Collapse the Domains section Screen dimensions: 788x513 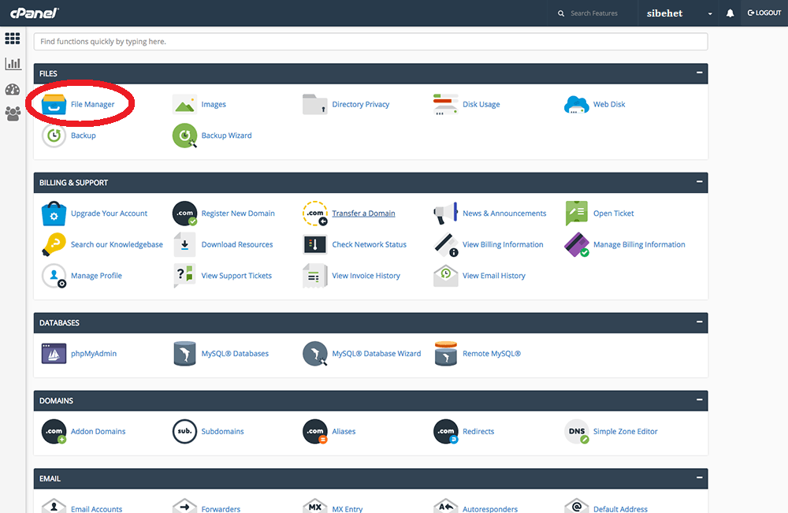699,400
